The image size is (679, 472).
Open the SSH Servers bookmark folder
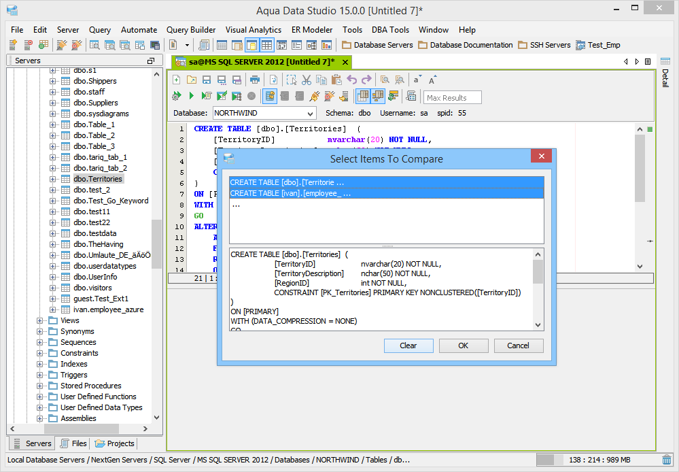(x=544, y=45)
